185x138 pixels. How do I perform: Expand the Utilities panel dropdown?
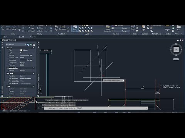point(169,34)
